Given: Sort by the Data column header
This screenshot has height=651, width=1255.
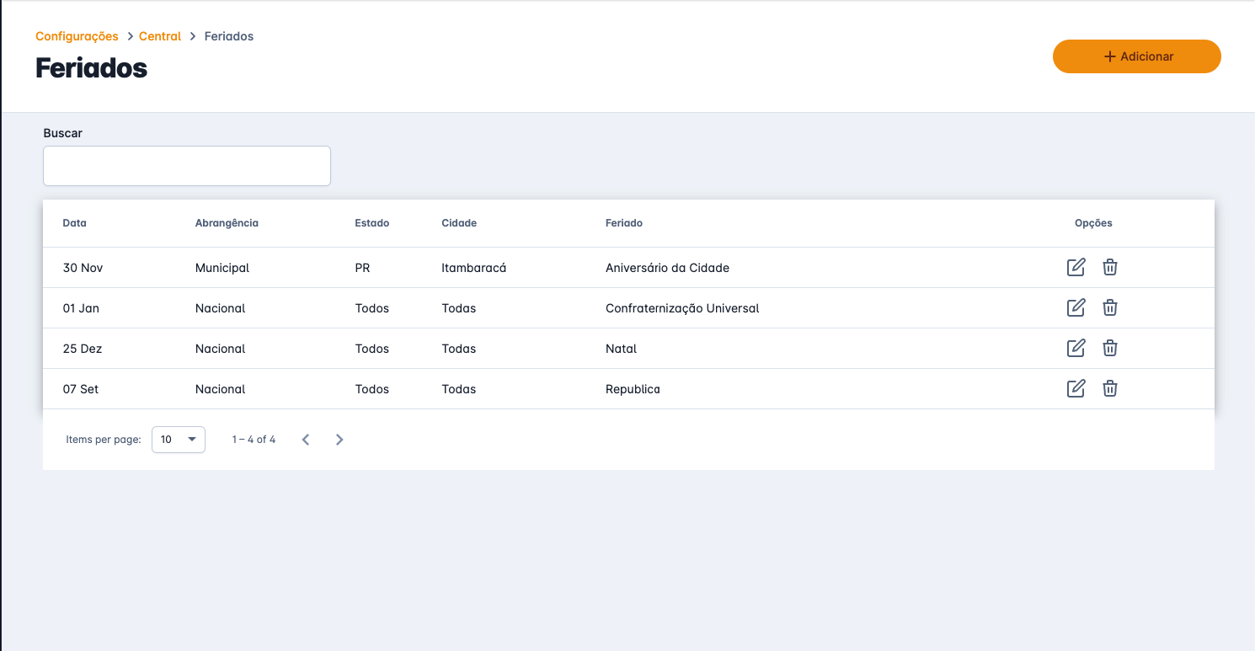Looking at the screenshot, I should pos(75,223).
